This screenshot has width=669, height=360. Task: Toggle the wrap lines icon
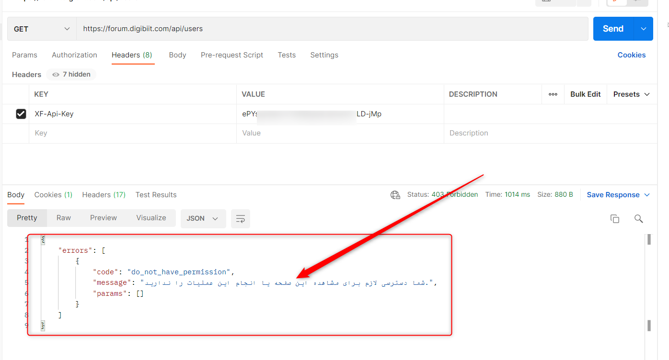click(241, 218)
